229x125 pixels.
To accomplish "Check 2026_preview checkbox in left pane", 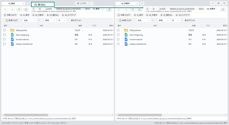I will [x=5, y=30].
